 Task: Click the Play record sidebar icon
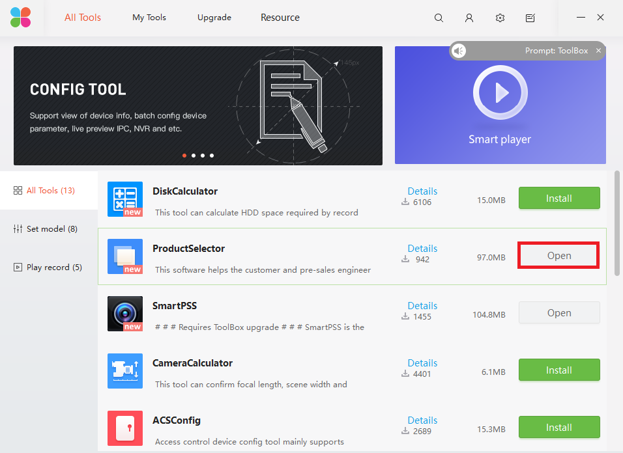18,268
